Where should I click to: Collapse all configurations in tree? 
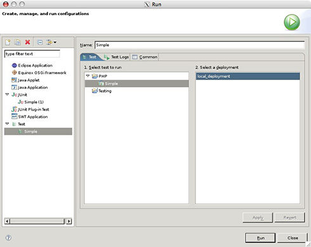pos(40,43)
